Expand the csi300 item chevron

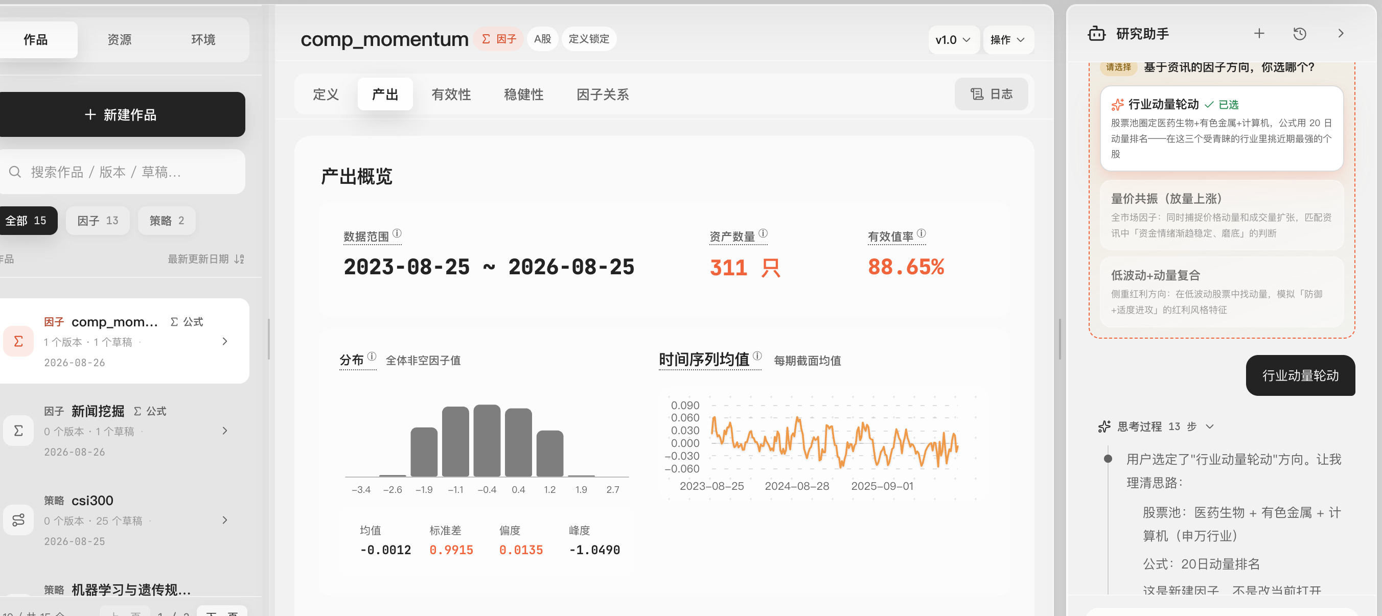click(225, 520)
